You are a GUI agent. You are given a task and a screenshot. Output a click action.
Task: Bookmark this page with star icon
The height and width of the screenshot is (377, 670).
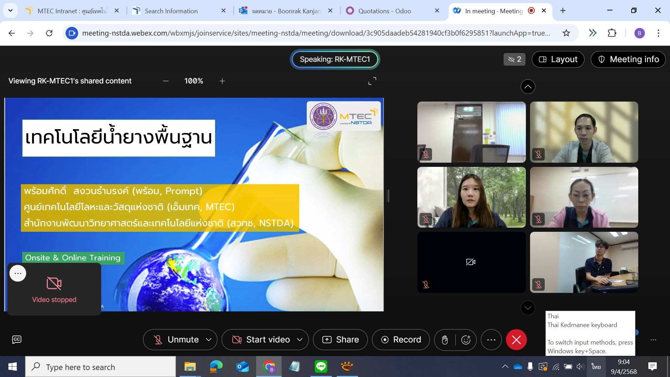566,33
